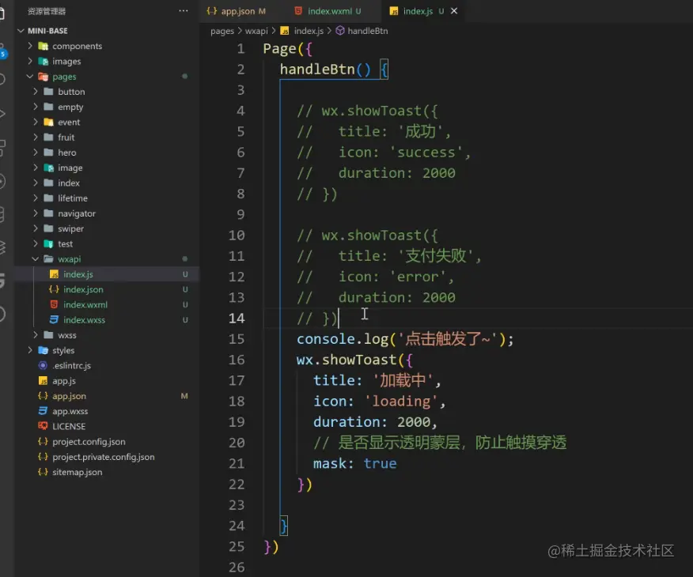Image resolution: width=693 pixels, height=577 pixels.
Task: Expand the styles folder chevron
Action: tap(30, 350)
